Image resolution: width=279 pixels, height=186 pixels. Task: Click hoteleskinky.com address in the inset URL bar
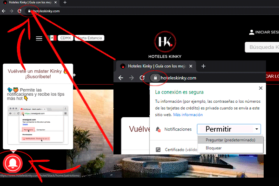tap(179, 78)
